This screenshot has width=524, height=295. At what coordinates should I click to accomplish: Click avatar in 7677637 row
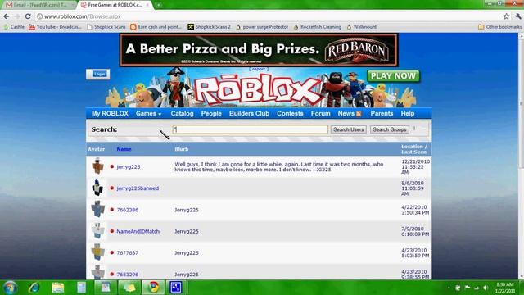pos(97,252)
